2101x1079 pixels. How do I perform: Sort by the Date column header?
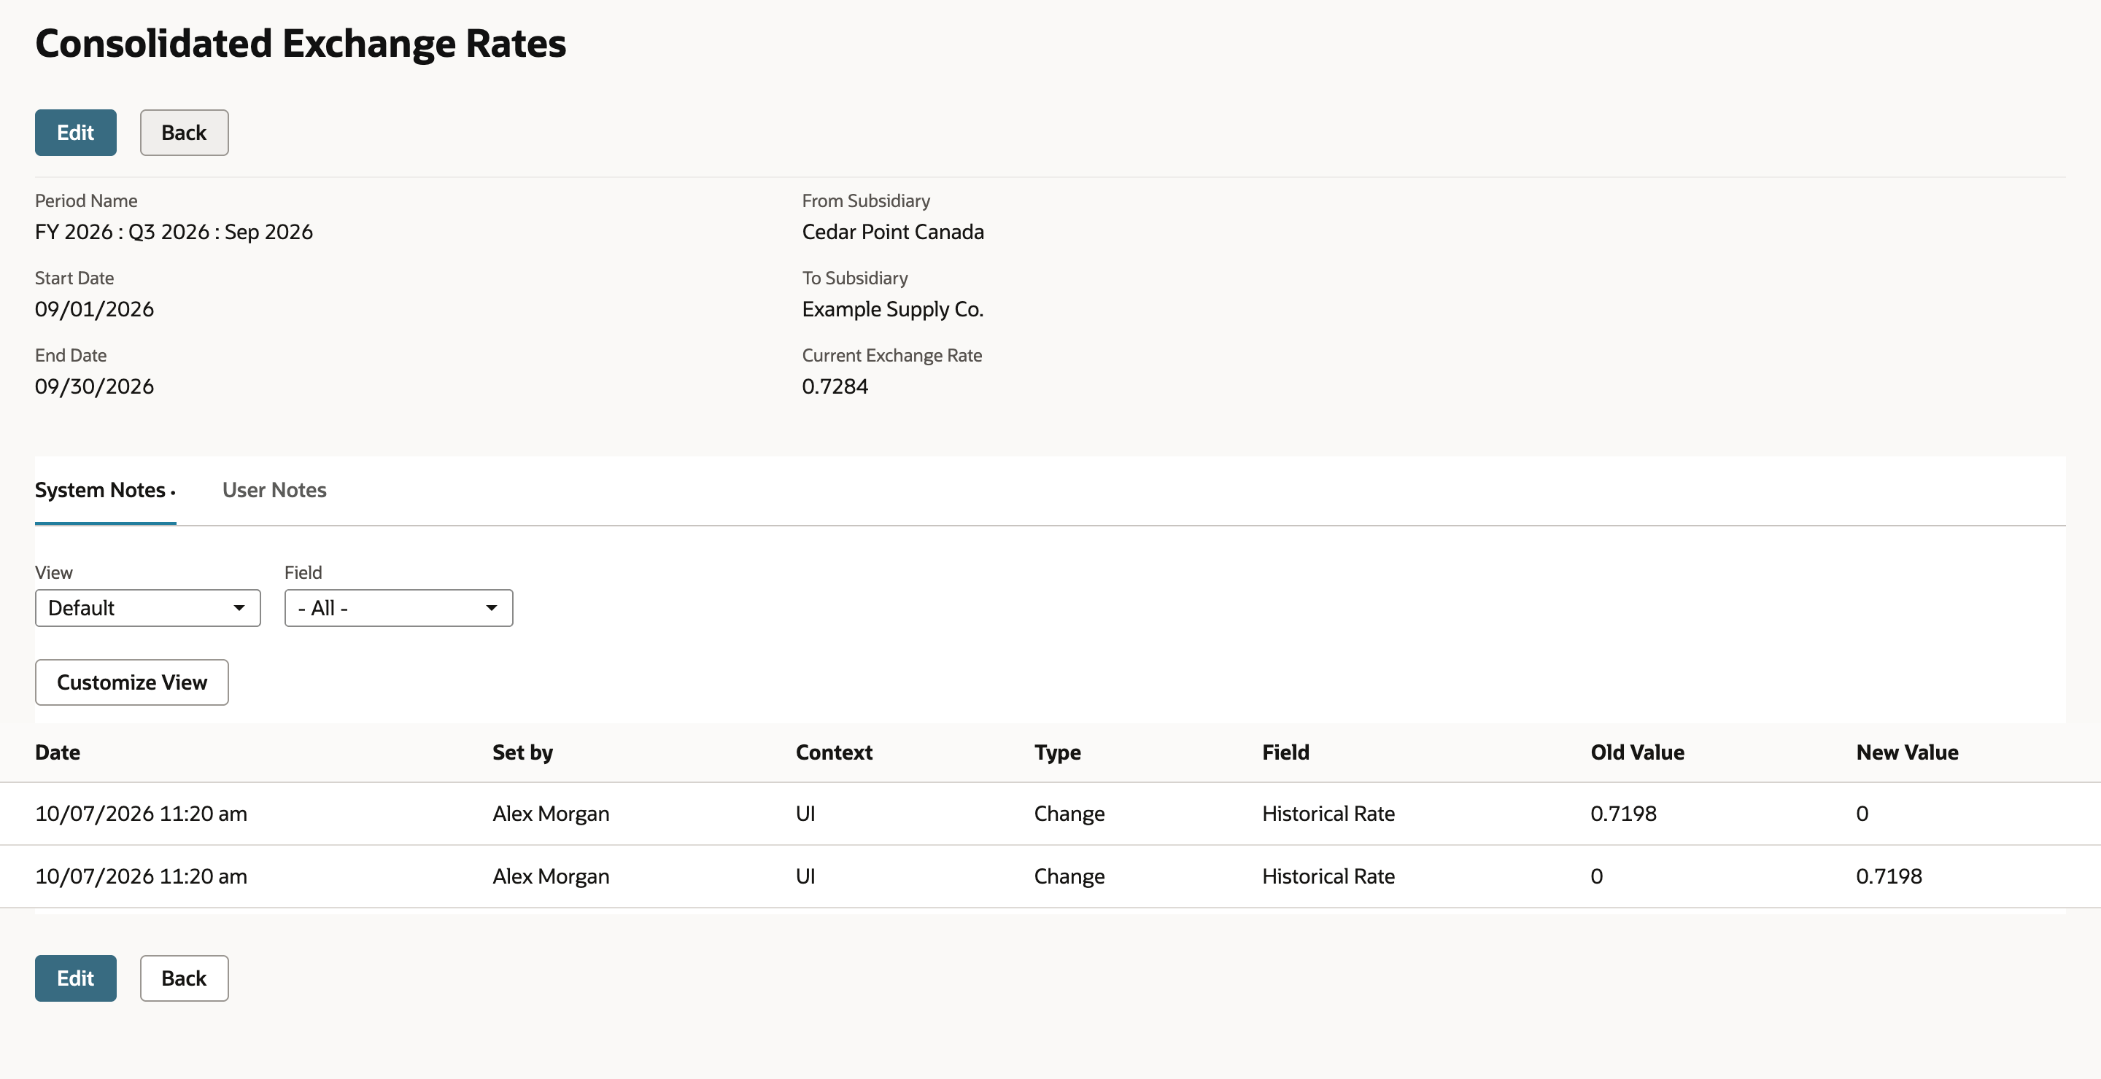(x=58, y=752)
